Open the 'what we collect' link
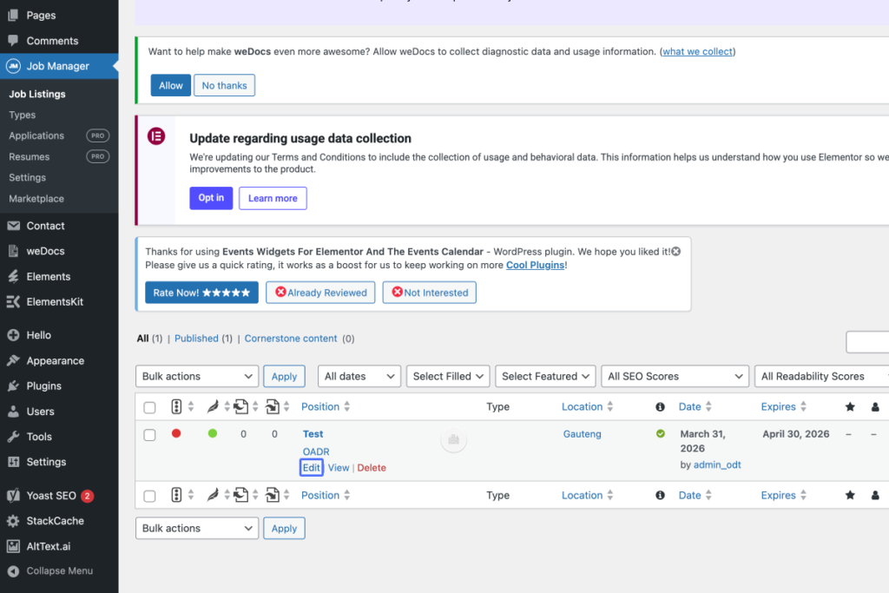This screenshot has width=889, height=593. click(x=698, y=51)
